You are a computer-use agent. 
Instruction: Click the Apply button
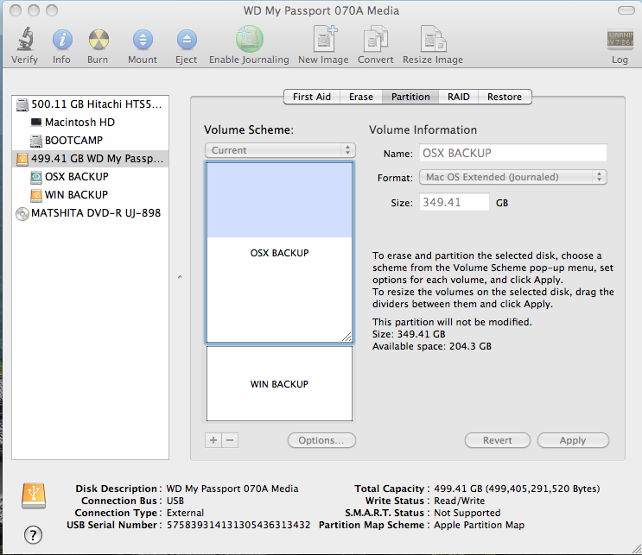point(573,440)
